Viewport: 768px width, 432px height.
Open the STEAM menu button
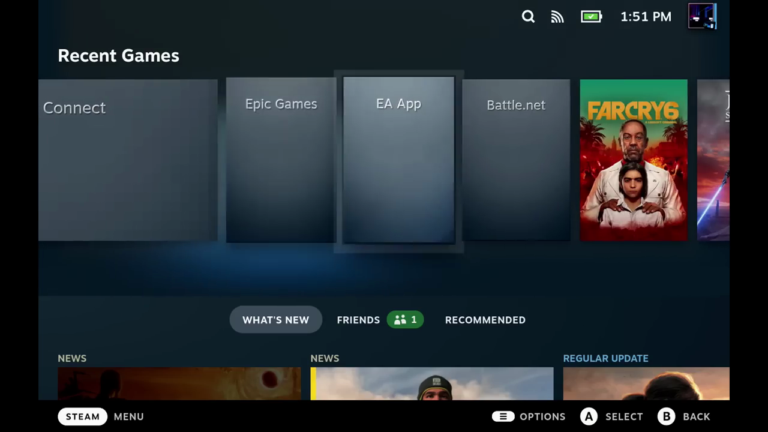pos(83,416)
